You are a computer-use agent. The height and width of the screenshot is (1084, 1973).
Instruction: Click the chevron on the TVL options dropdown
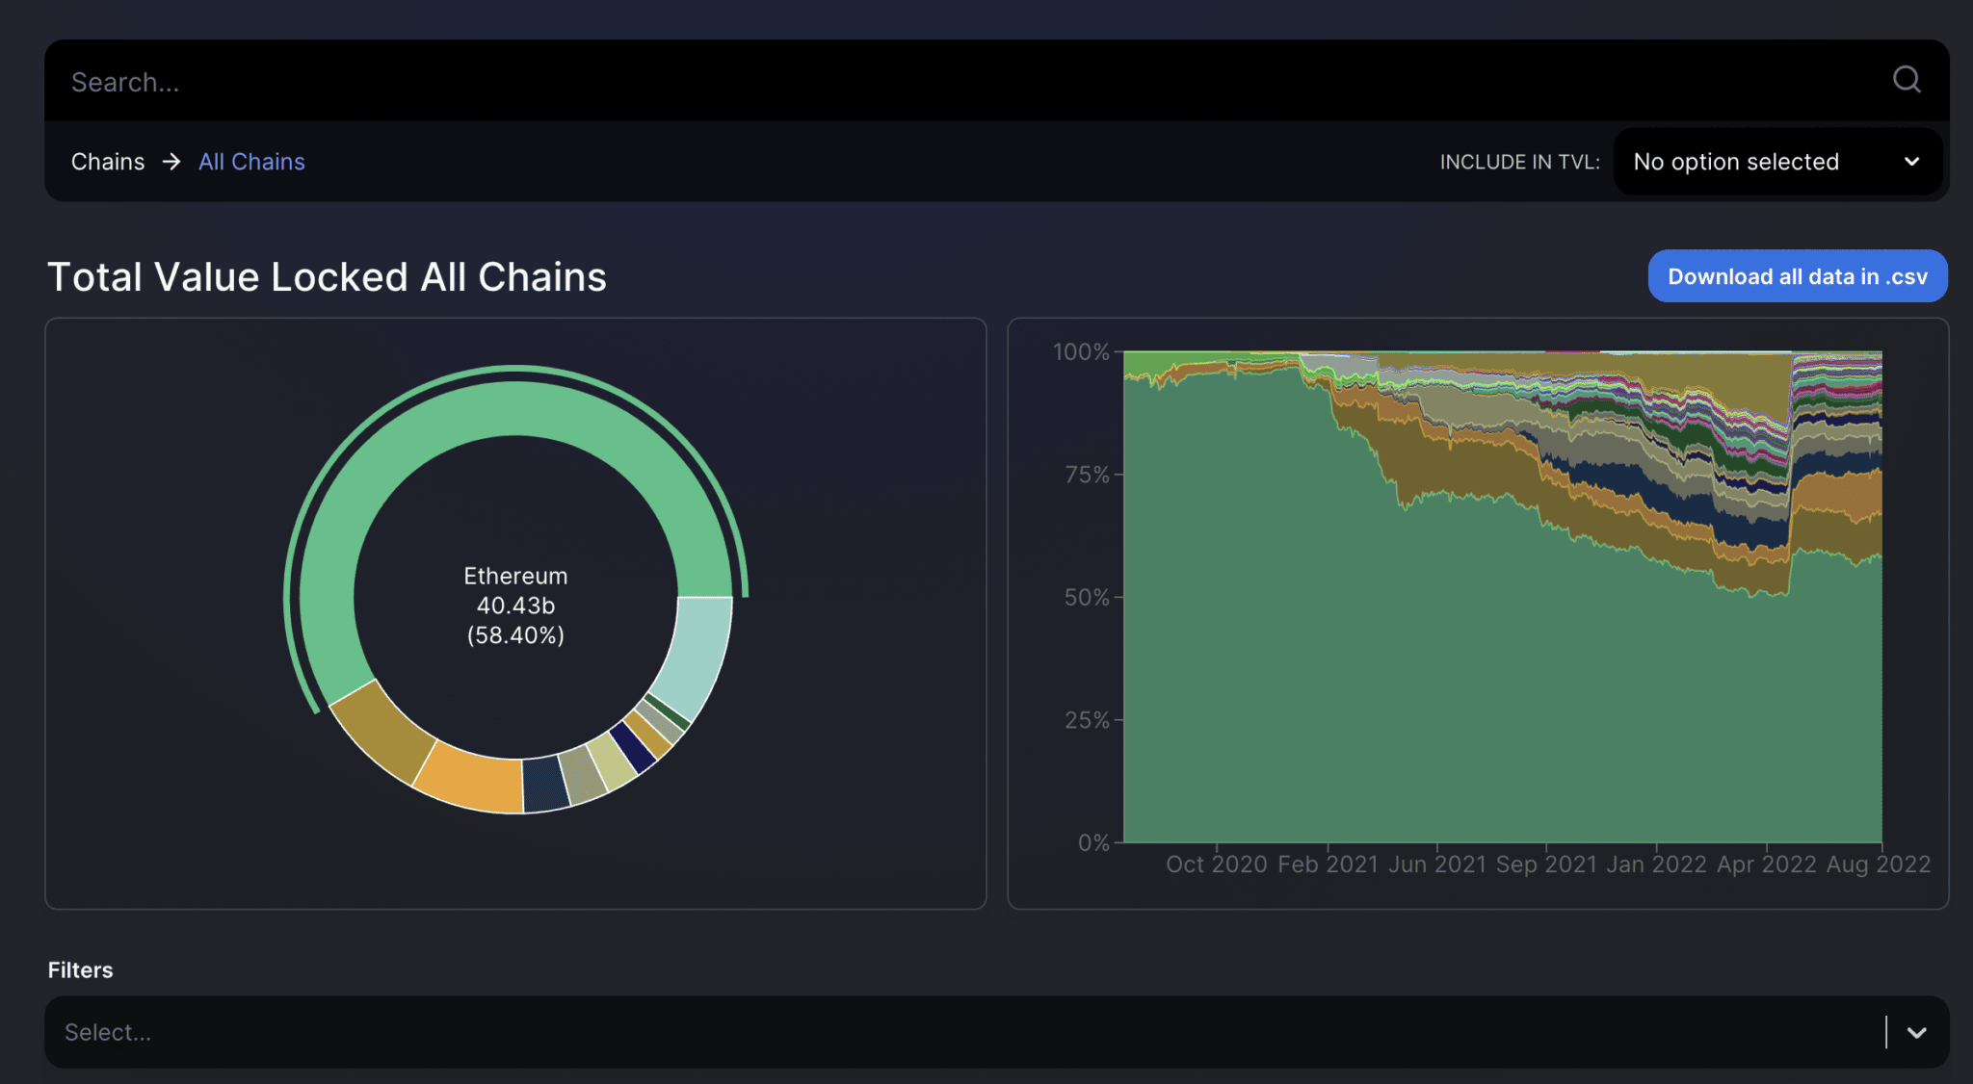pyautogui.click(x=1913, y=162)
